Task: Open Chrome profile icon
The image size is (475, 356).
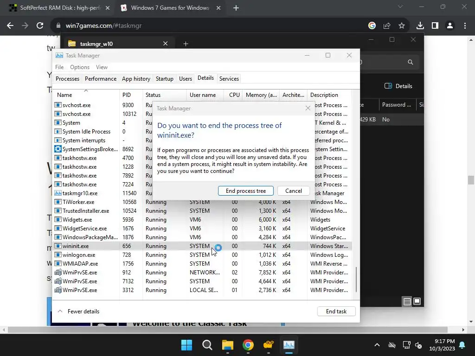Action: pyautogui.click(x=450, y=26)
